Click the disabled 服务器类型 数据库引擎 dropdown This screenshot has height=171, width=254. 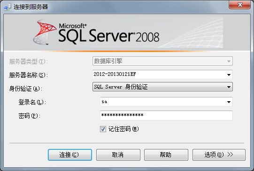(162, 61)
